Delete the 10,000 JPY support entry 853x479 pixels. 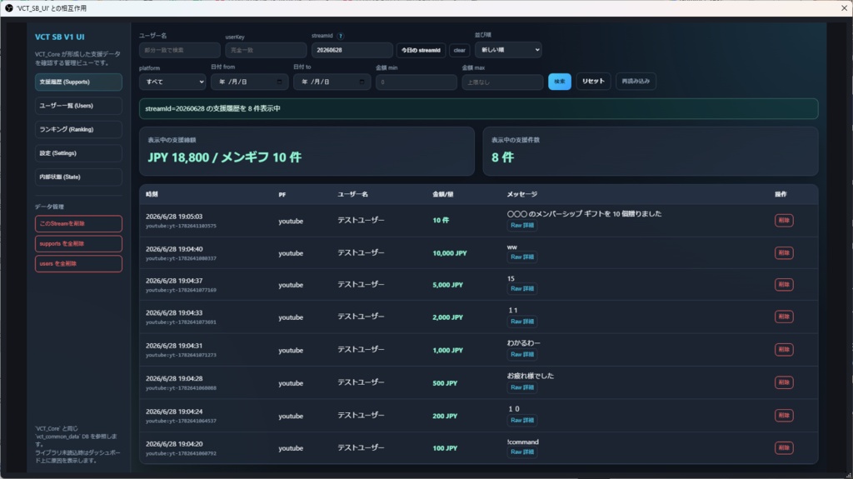784,253
